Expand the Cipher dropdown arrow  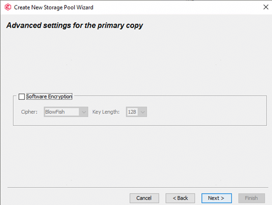click(84, 112)
